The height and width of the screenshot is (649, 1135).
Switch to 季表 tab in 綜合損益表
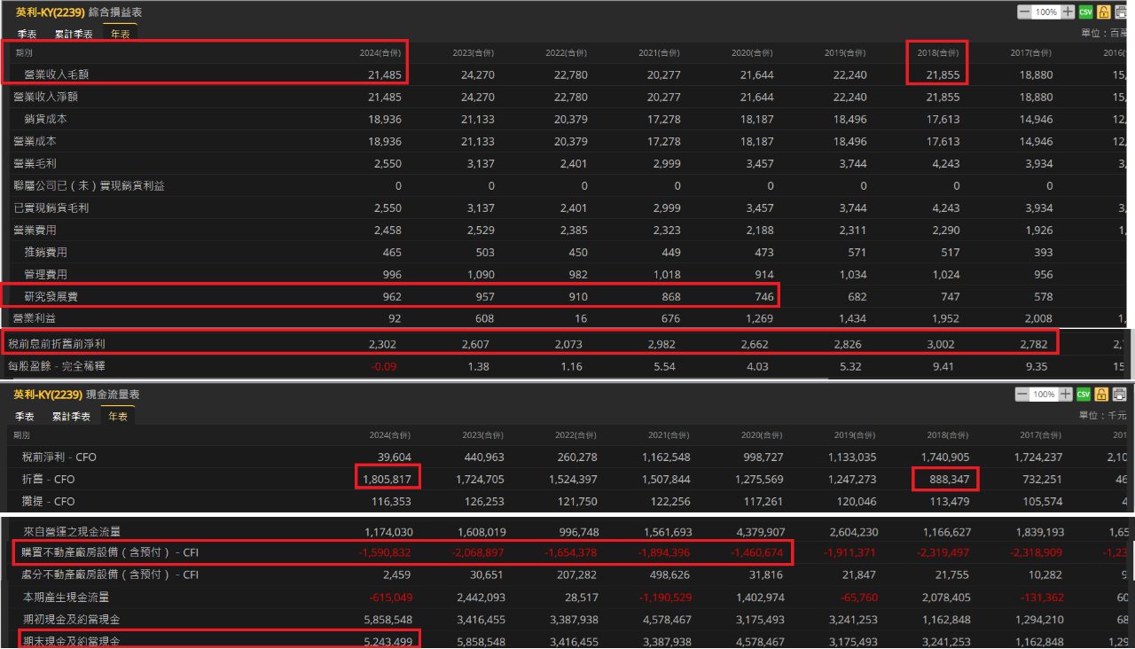click(x=27, y=34)
